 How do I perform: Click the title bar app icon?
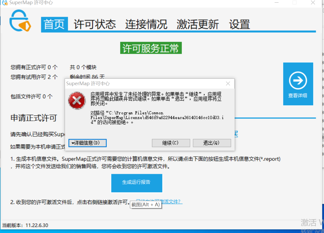[x=4, y=3]
